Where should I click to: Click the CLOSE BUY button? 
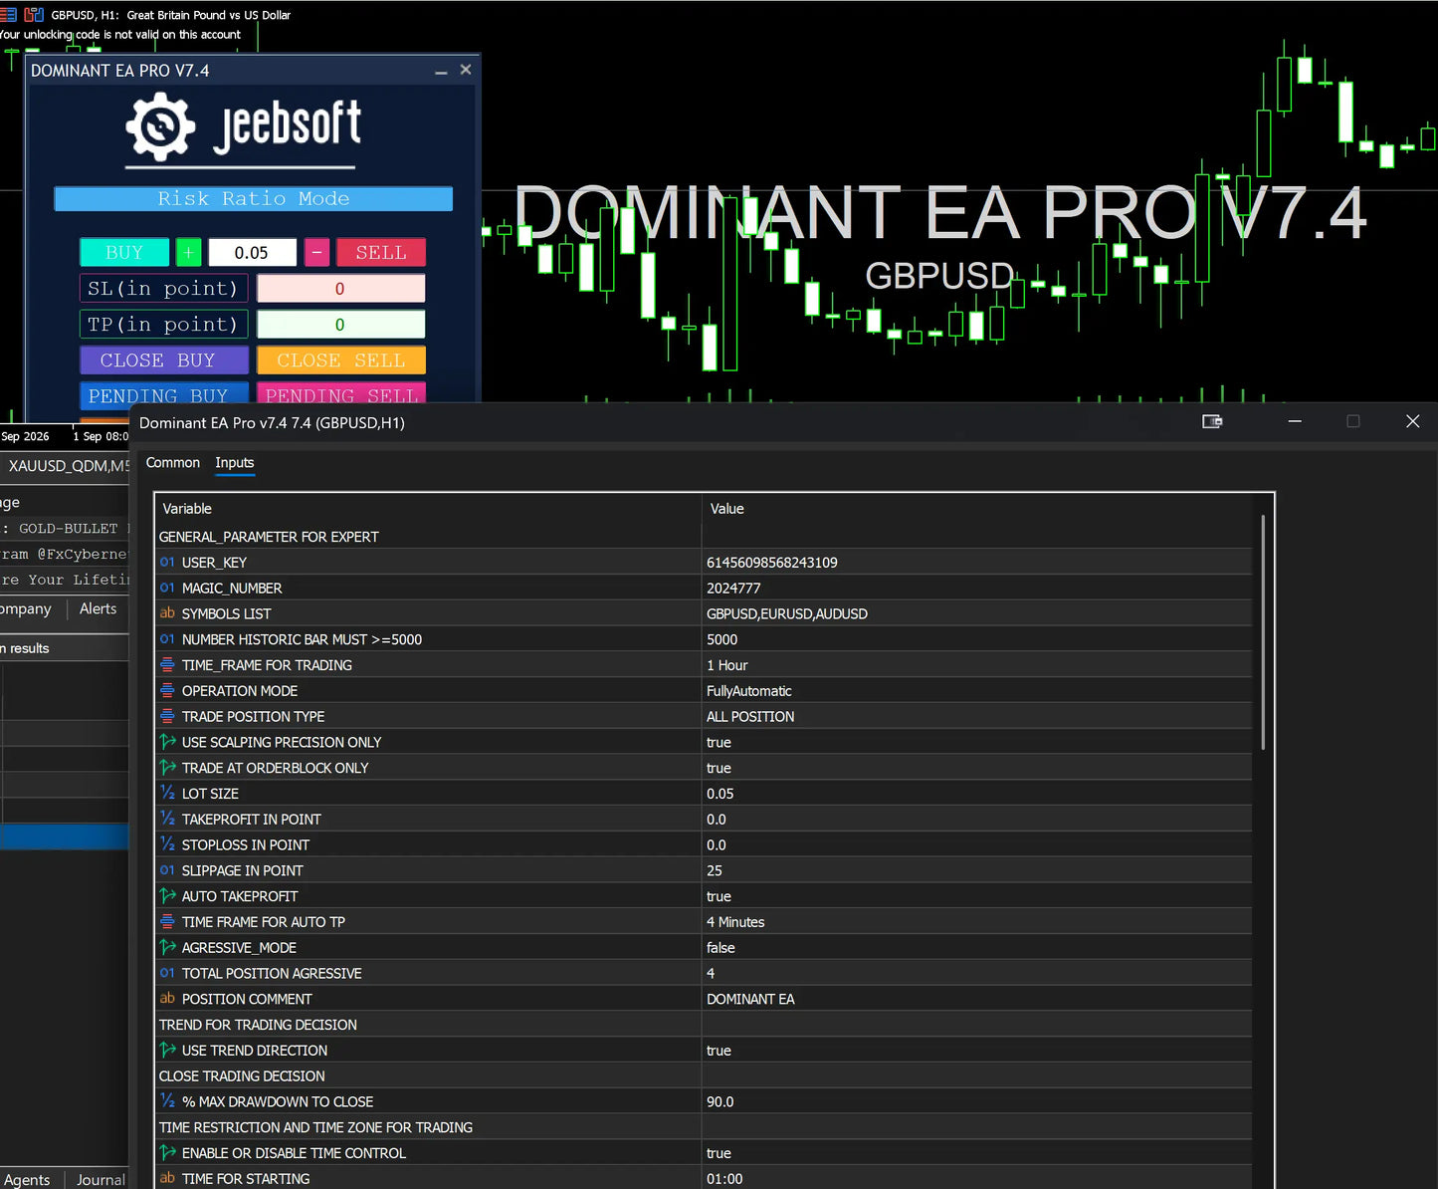click(x=164, y=360)
